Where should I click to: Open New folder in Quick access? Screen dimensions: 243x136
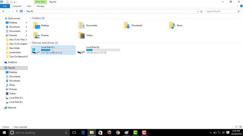pyautogui.click(x=14, y=48)
